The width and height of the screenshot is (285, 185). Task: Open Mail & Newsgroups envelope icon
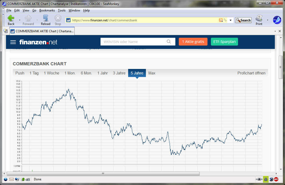coord(11,179)
